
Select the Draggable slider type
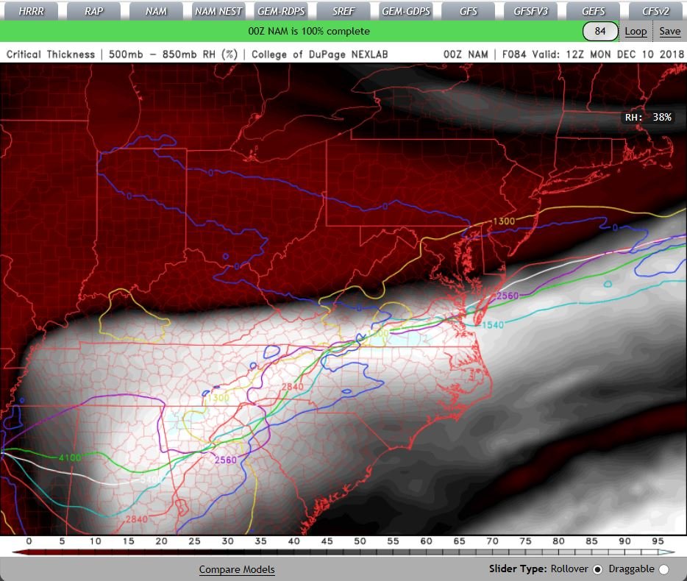coord(664,569)
